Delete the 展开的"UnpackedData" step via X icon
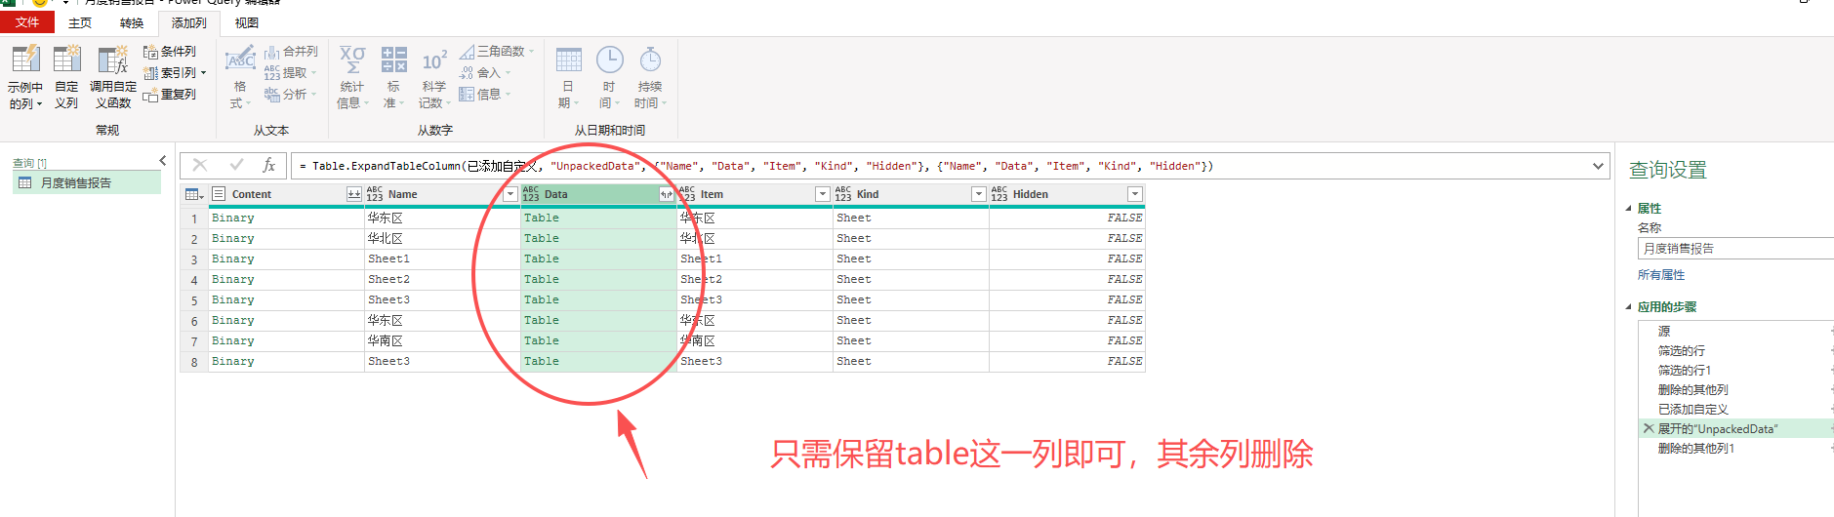 [x=1649, y=428]
